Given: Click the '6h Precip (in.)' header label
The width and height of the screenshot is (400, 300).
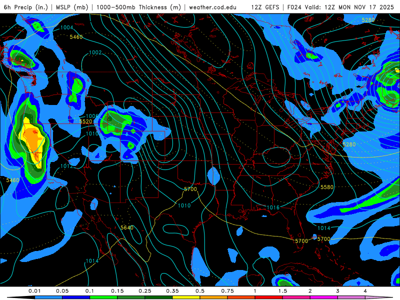Looking at the screenshot, I should [x=26, y=7].
